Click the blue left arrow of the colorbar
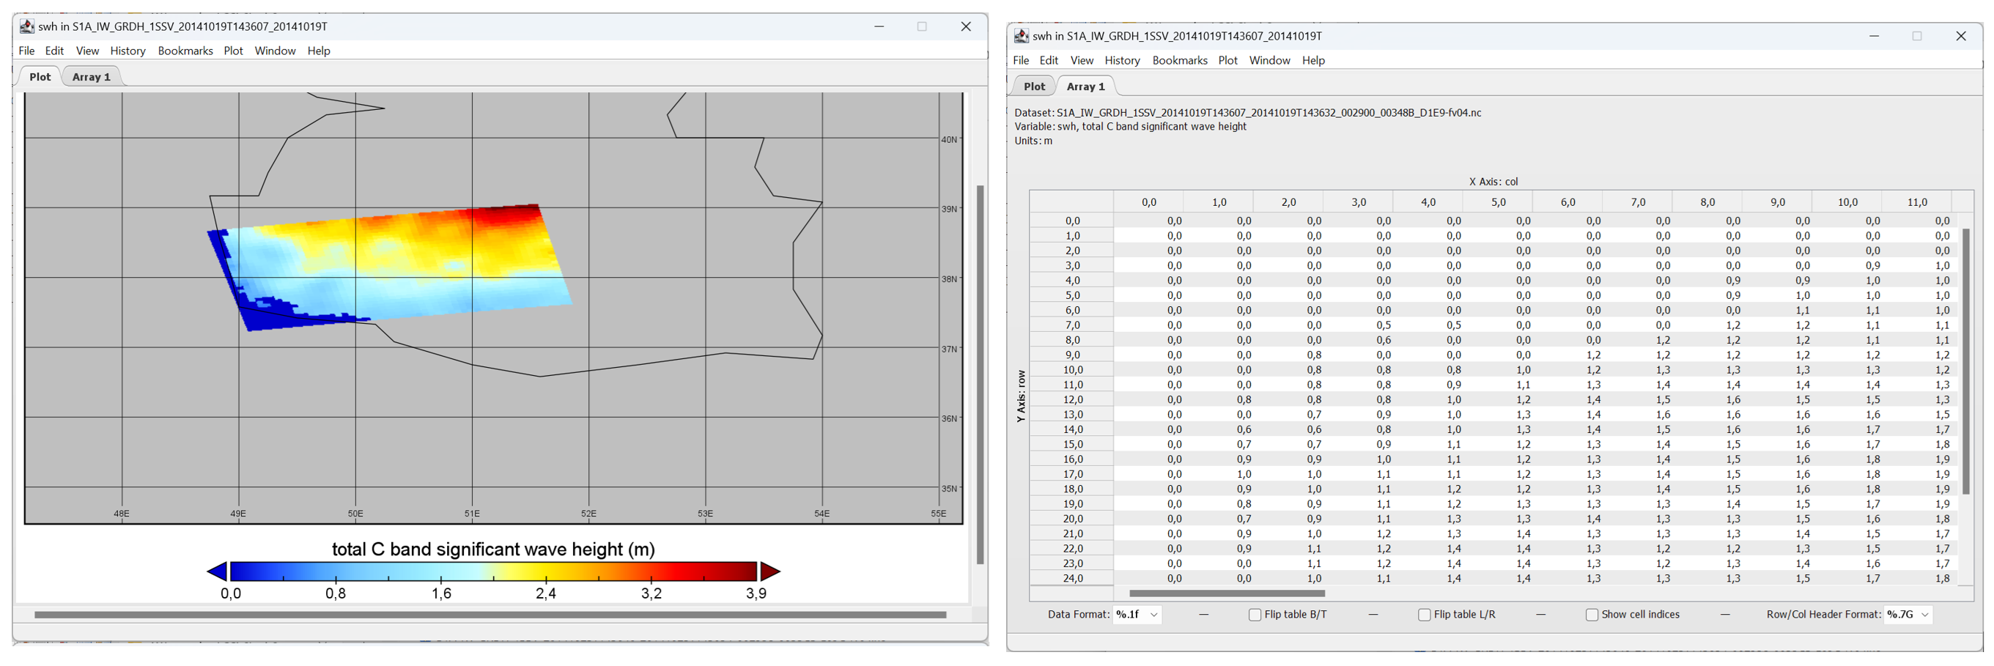This screenshot has width=1994, height=666. click(x=218, y=571)
